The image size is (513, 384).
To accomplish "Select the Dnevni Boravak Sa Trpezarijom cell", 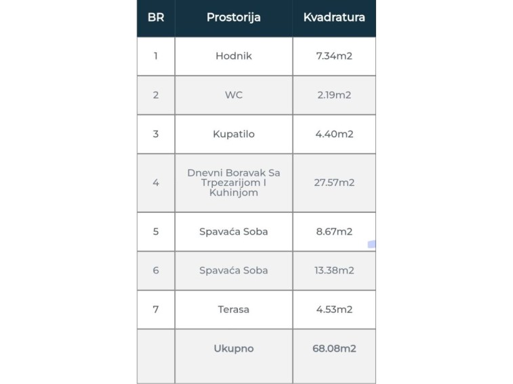I will 233,183.
